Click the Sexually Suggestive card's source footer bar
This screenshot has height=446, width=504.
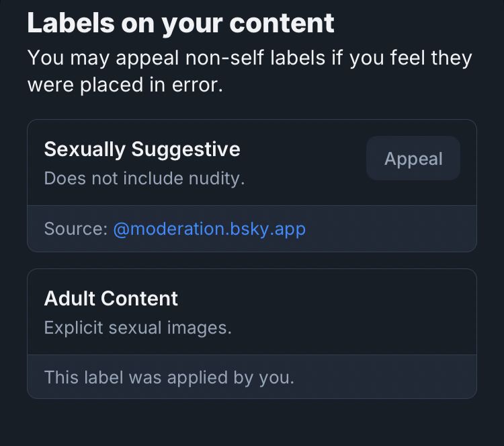[390, 229]
